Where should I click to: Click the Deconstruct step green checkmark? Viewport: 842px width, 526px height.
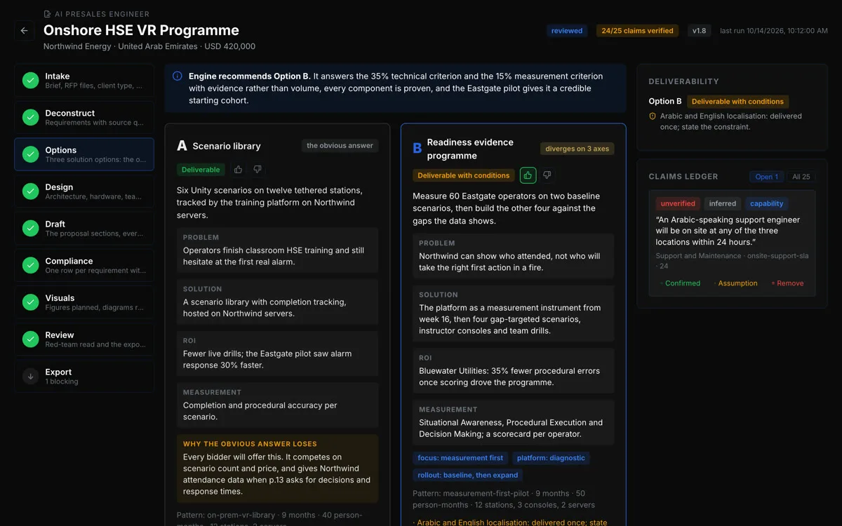point(30,117)
